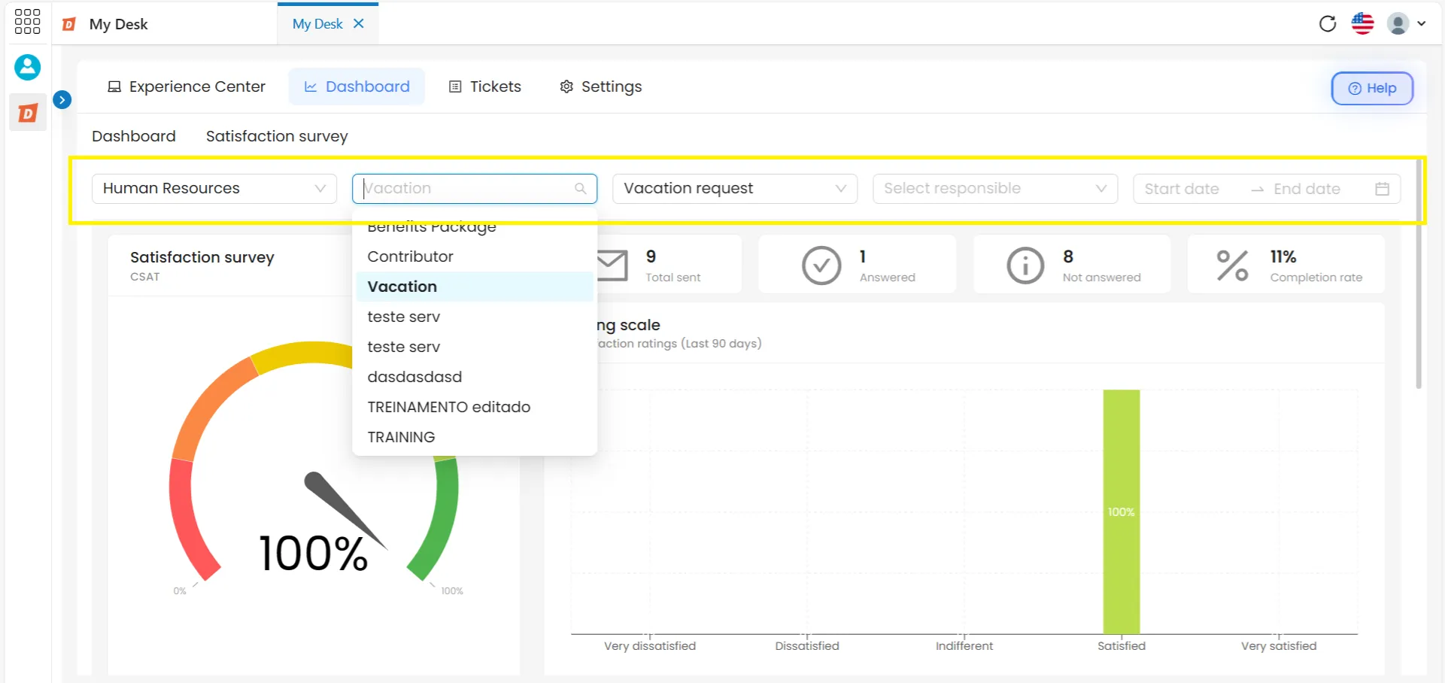This screenshot has height=683, width=1445.
Task: Open the Experience Center tab
Action: point(187,87)
